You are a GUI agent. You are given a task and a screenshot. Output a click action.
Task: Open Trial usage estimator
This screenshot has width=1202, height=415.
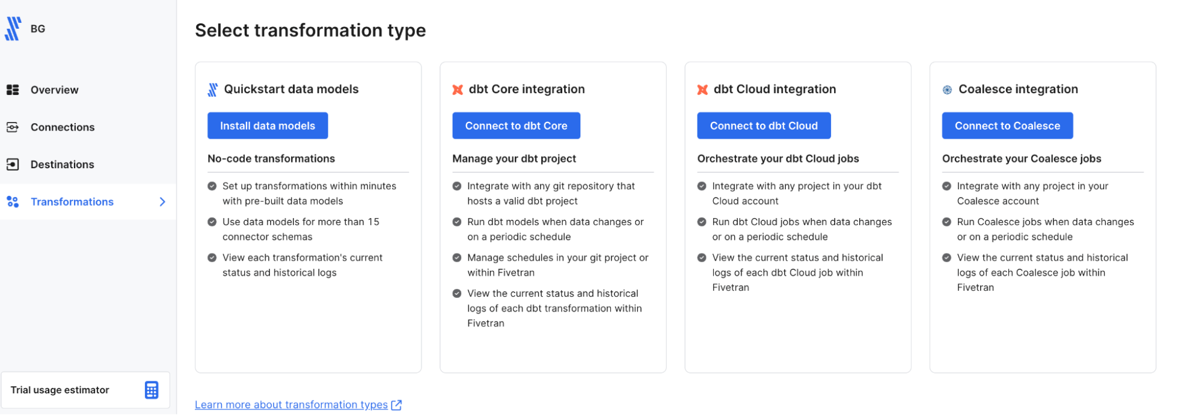coord(85,390)
